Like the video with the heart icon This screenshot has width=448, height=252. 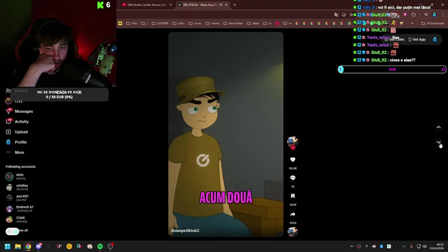[x=293, y=160]
